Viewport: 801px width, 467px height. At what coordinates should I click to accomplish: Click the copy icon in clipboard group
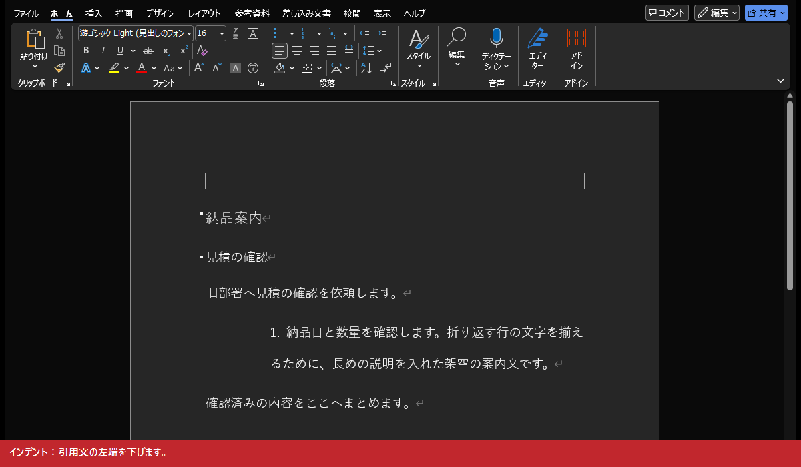59,51
